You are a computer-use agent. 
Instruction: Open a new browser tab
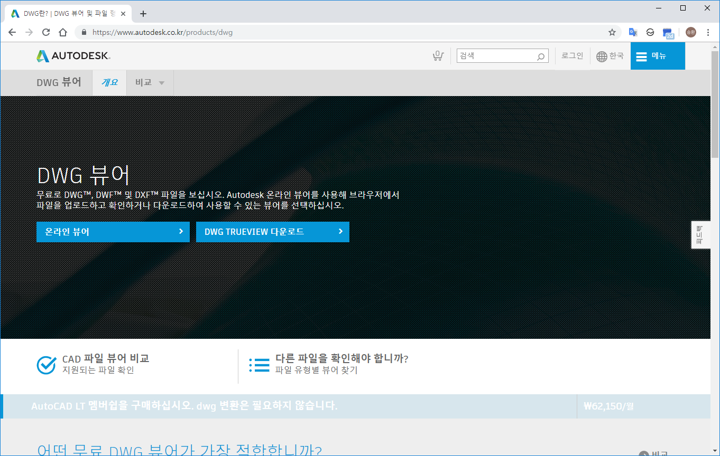click(x=143, y=14)
